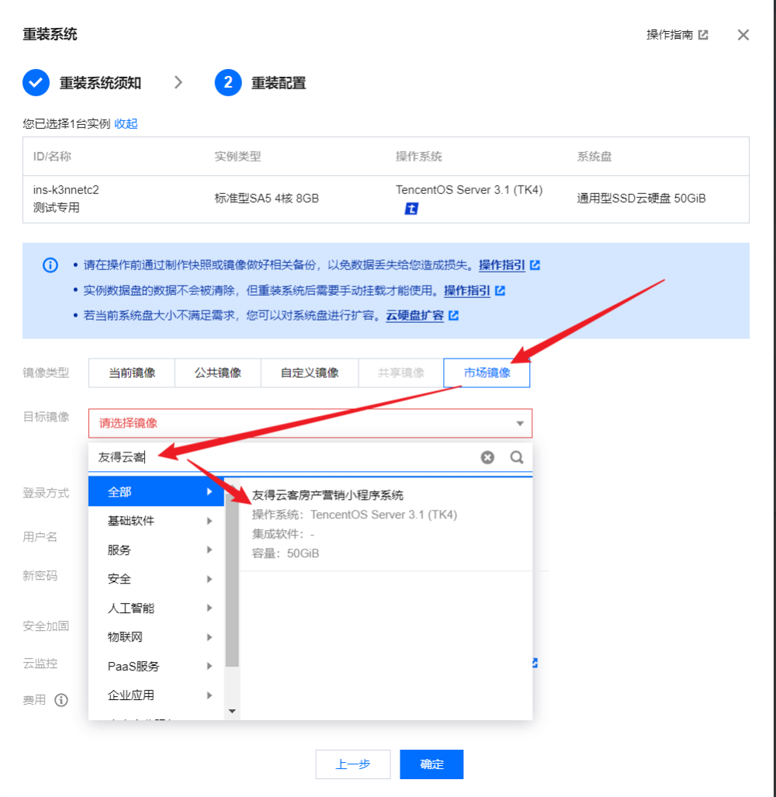Viewport: 776px width, 797px height.
Task: Expand arrow beside 全部
Action: pyautogui.click(x=210, y=491)
